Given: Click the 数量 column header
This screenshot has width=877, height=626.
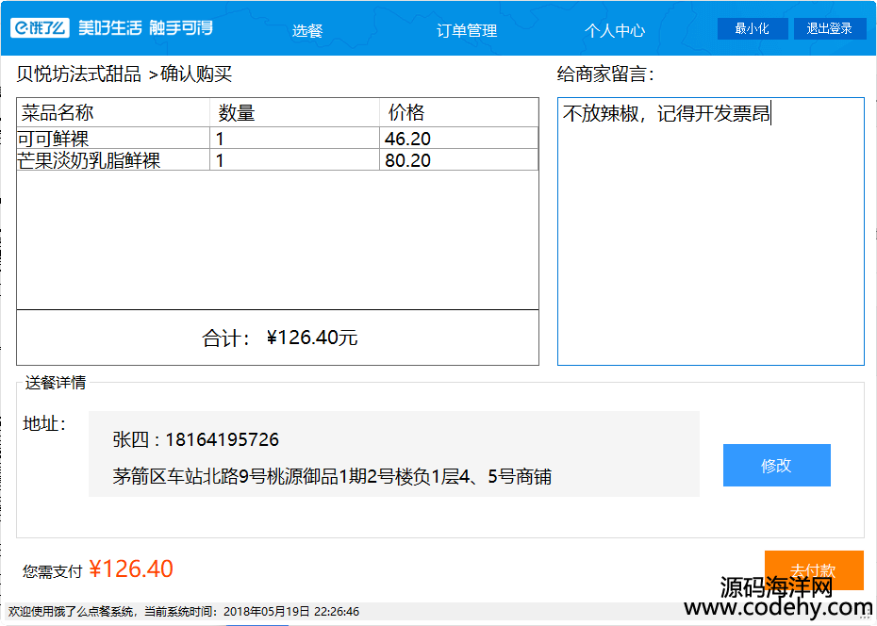Looking at the screenshot, I should point(237,113).
